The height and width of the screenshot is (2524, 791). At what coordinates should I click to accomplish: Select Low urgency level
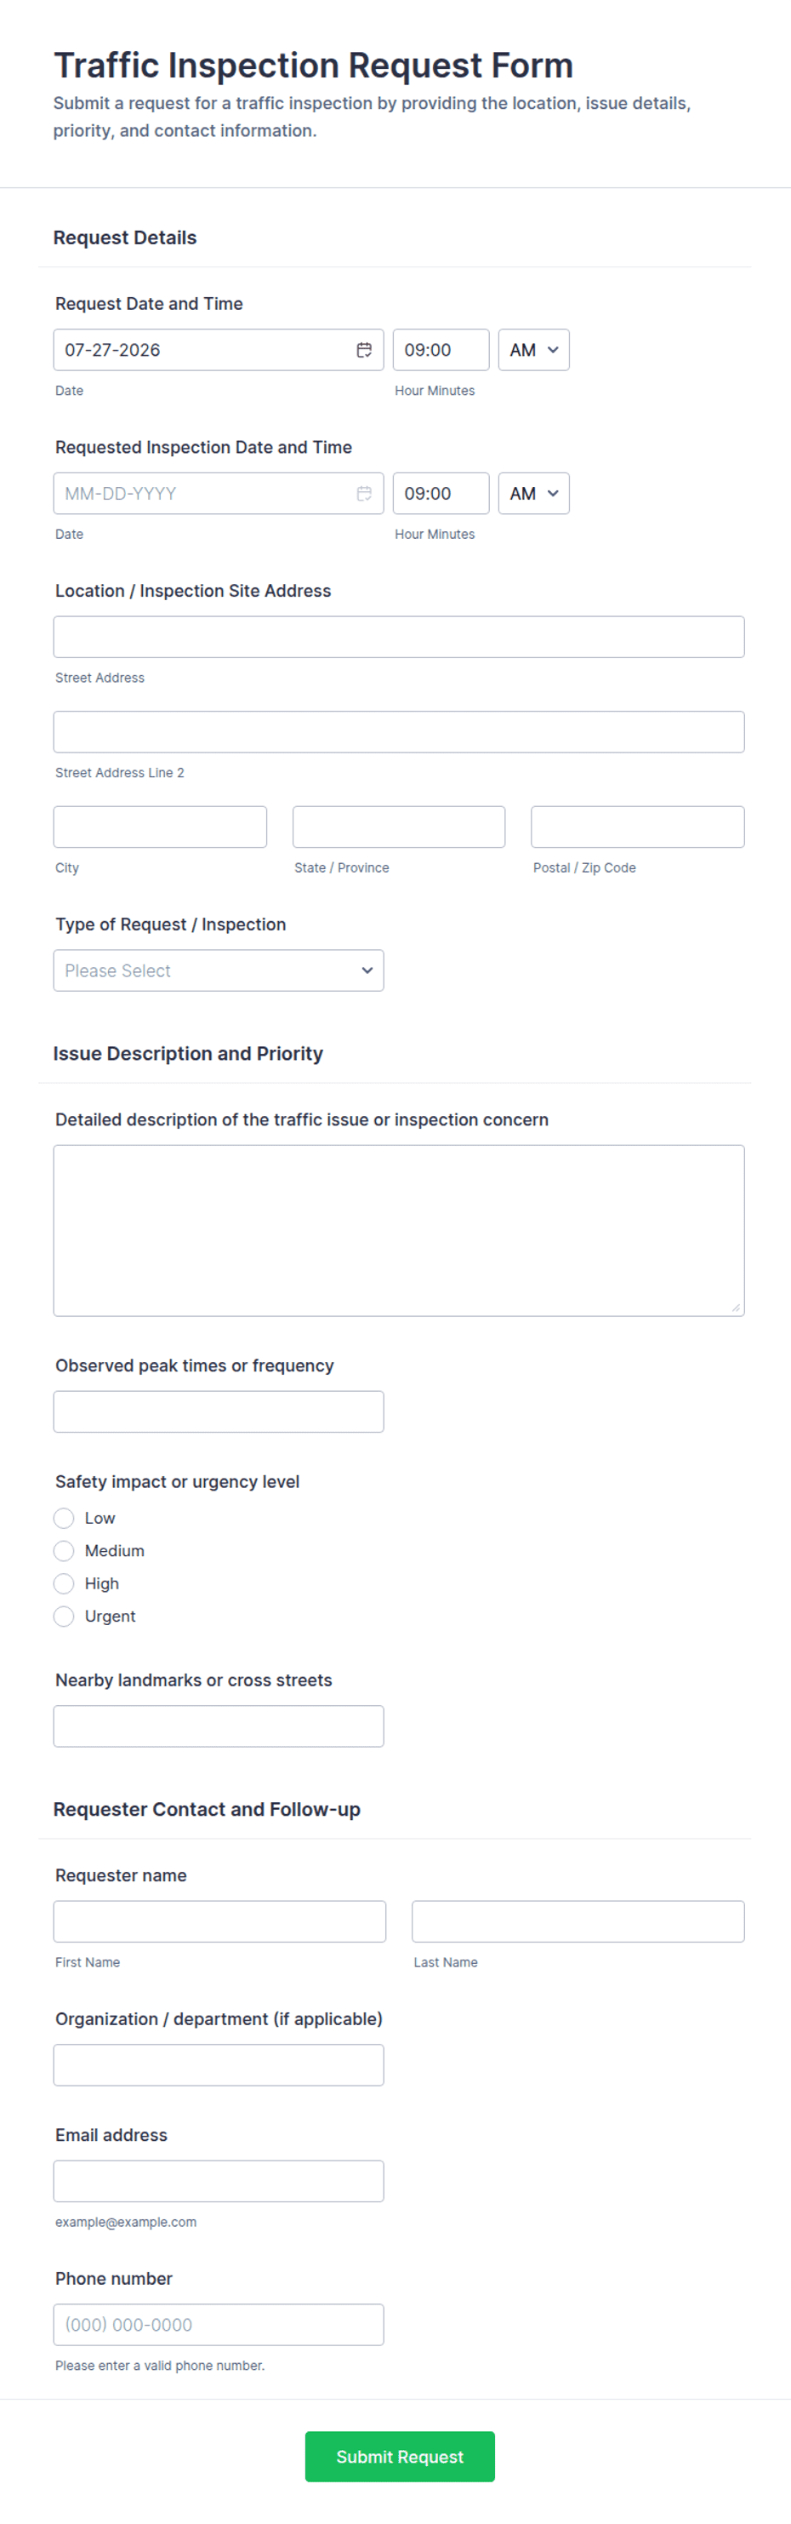pos(64,1518)
